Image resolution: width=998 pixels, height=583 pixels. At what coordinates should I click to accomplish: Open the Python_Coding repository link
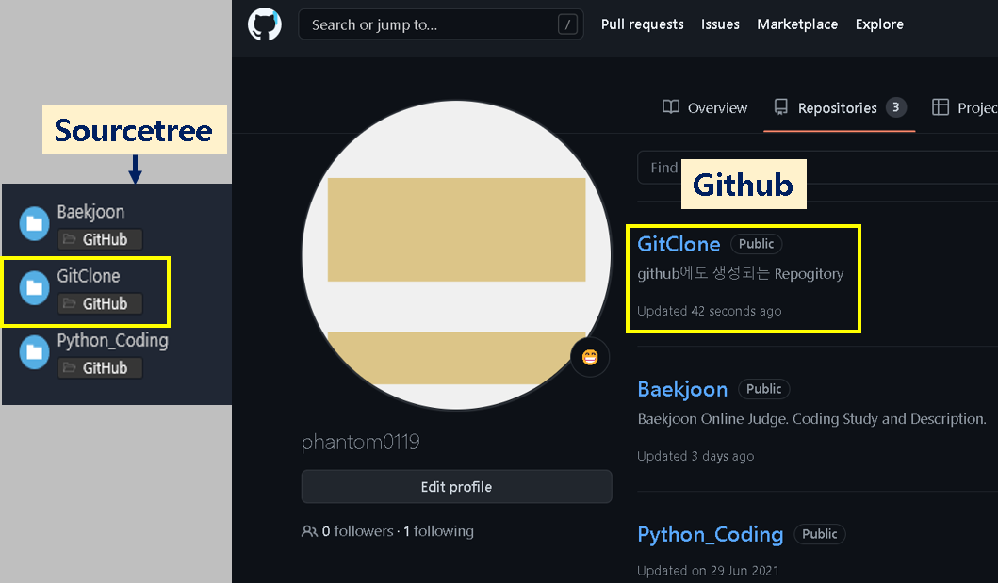click(711, 535)
